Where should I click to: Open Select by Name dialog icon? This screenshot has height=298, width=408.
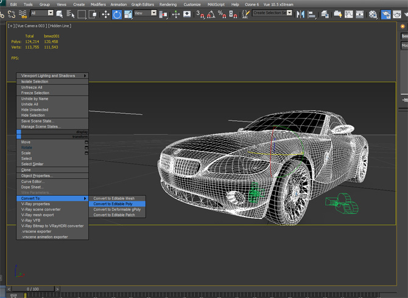pyautogui.click(x=71, y=14)
